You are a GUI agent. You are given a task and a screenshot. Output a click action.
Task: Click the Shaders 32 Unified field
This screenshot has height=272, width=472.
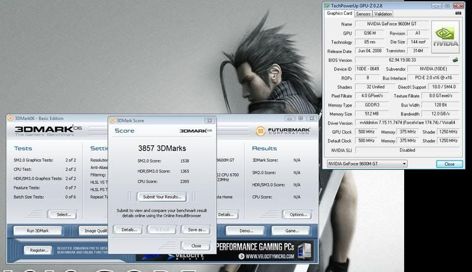375,87
